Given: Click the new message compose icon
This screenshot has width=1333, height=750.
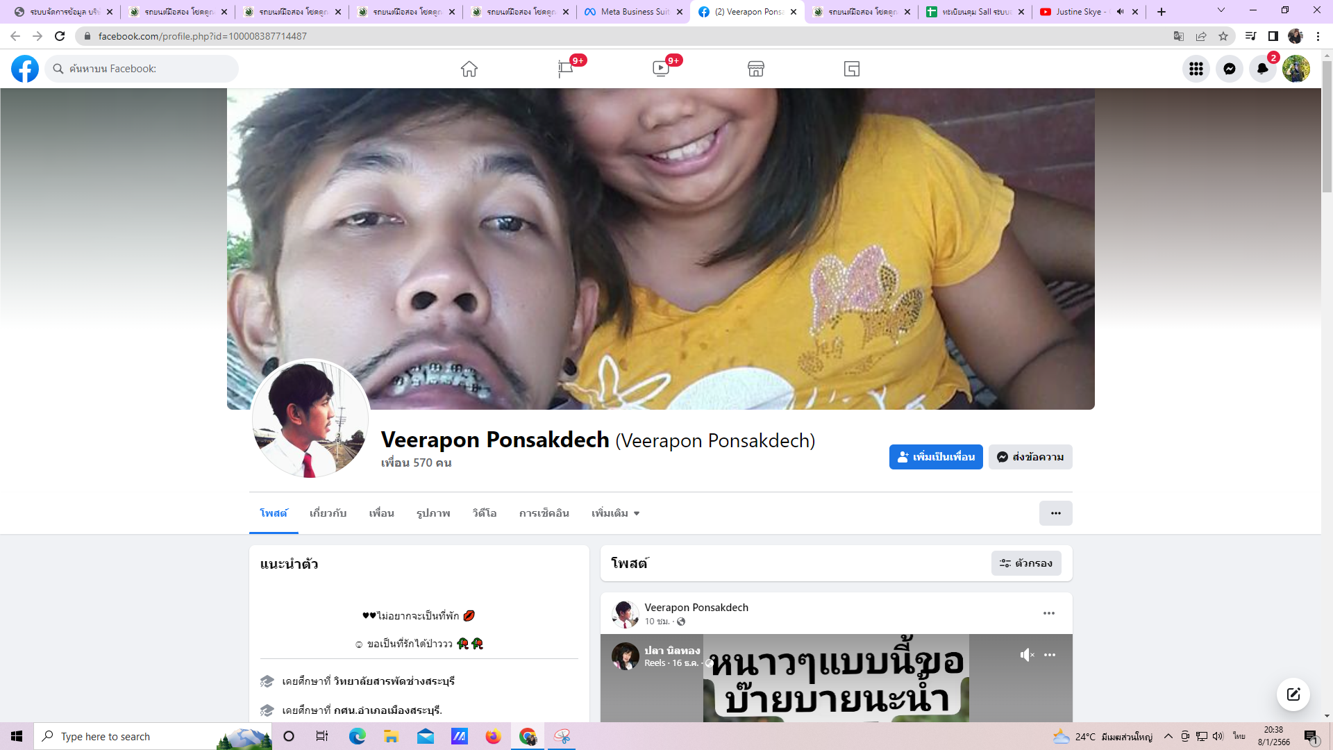Looking at the screenshot, I should click(x=1293, y=694).
